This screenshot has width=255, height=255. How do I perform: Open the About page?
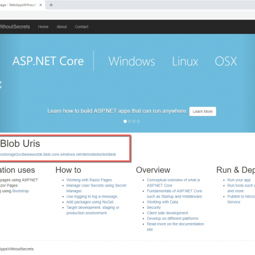pos(62,27)
